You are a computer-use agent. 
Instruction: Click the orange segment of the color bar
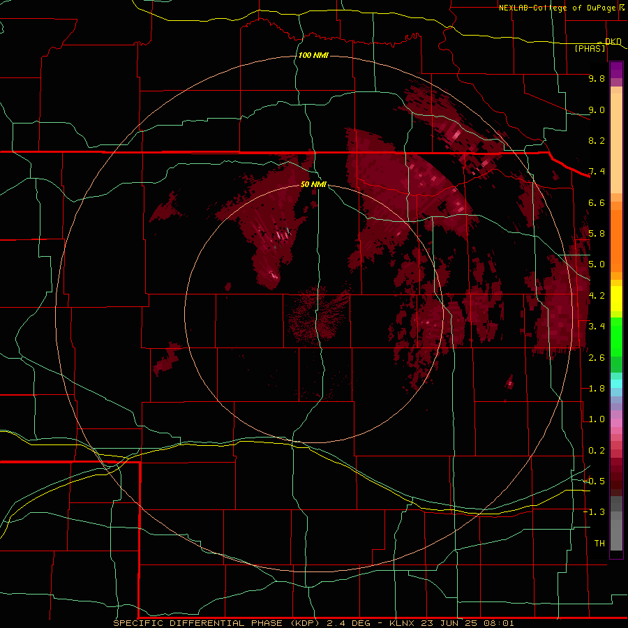click(x=616, y=240)
